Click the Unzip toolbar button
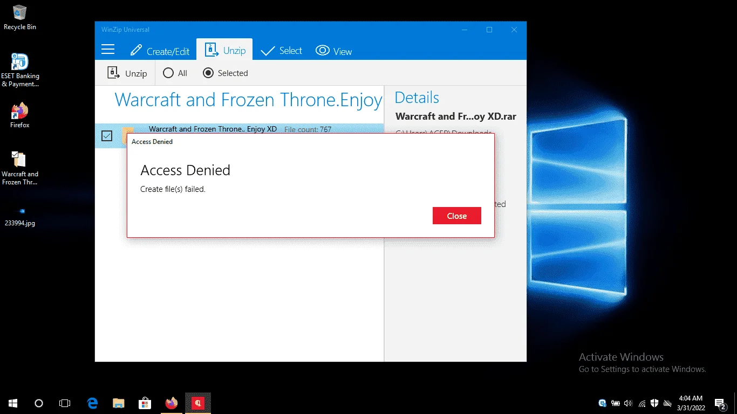Viewport: 737px width, 414px height. point(127,73)
